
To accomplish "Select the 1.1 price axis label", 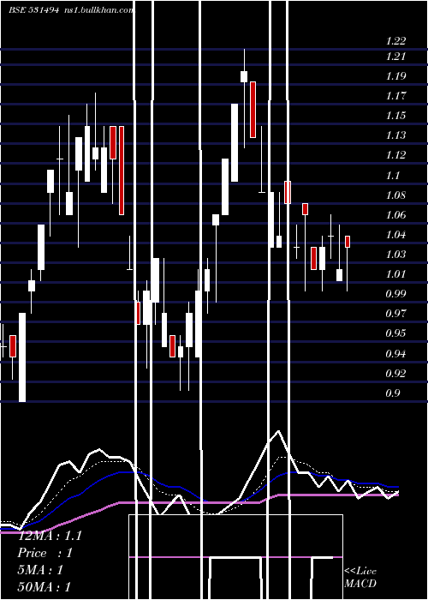I will [393, 175].
